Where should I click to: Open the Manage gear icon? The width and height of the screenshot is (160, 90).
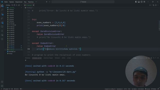pos(2,86)
